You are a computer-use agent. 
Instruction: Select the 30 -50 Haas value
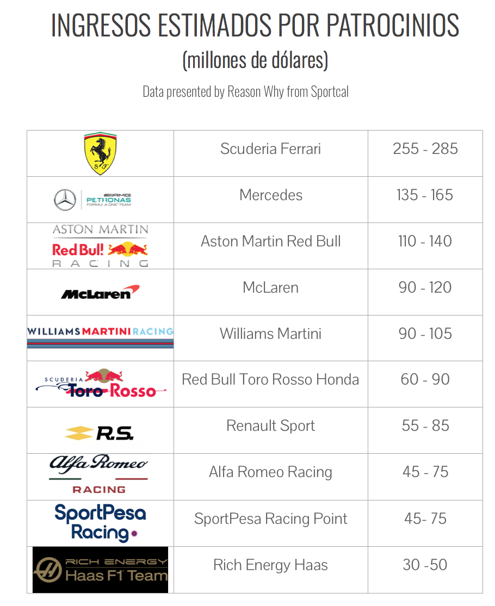[x=425, y=565]
